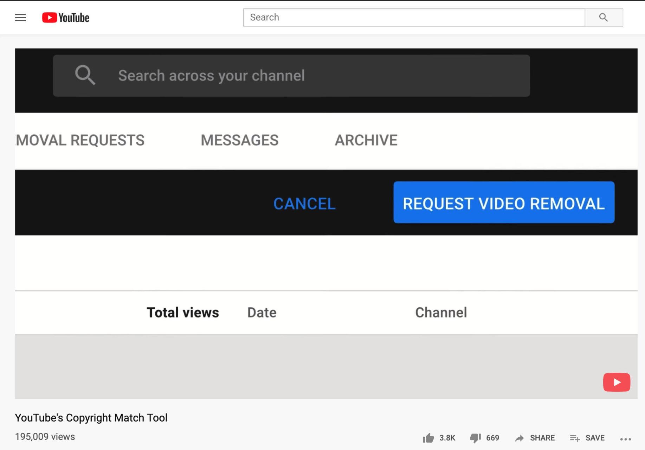Click the top Search input field

point(414,17)
